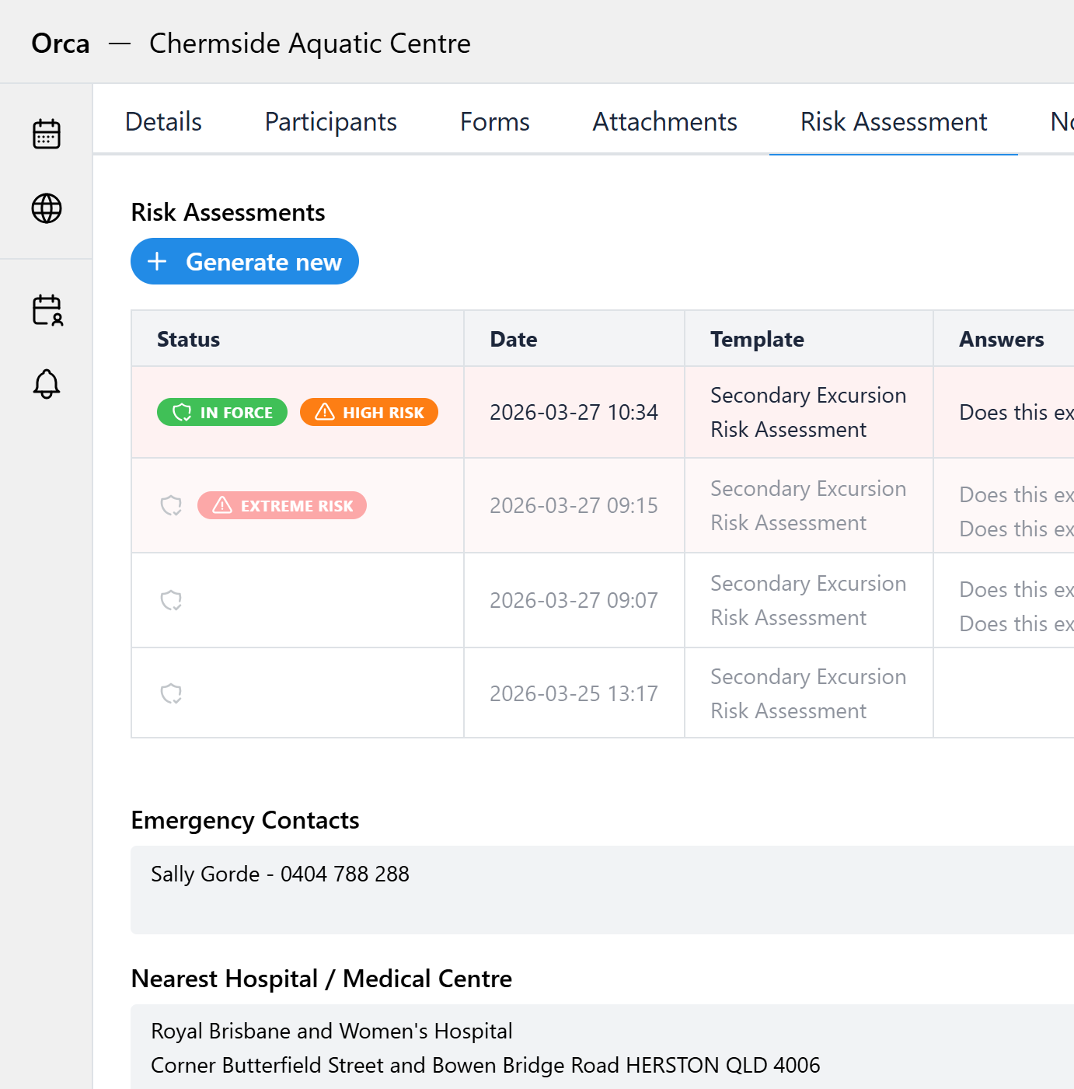The width and height of the screenshot is (1074, 1089).
Task: Click the globe icon in the sidebar
Action: [x=47, y=208]
